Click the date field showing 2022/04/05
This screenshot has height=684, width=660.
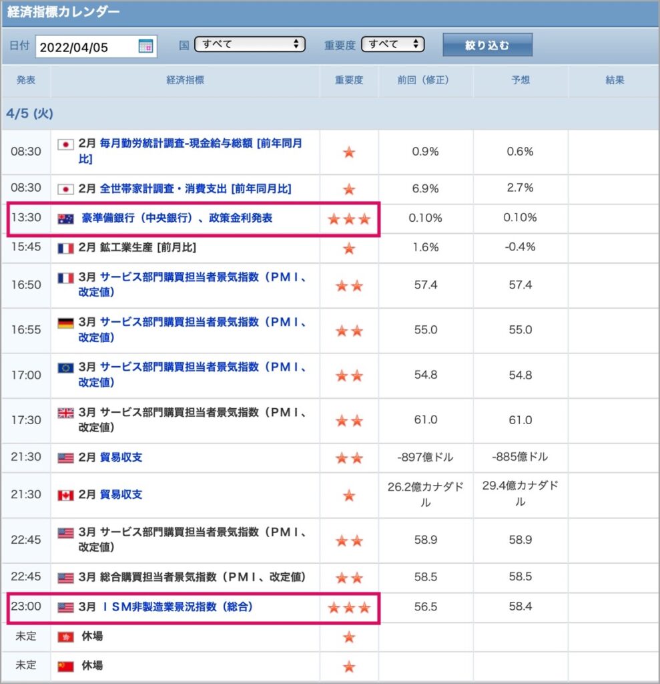pos(96,46)
